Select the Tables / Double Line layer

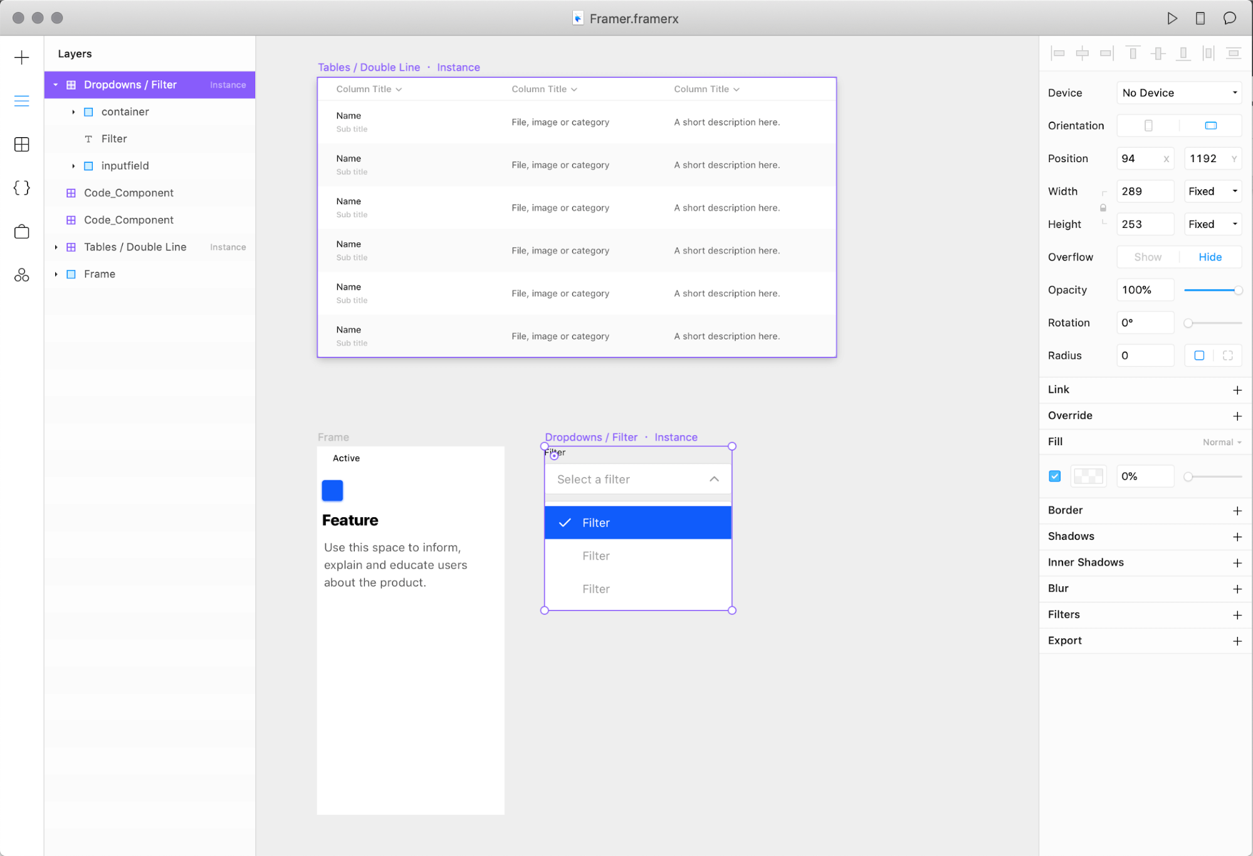[x=135, y=247]
